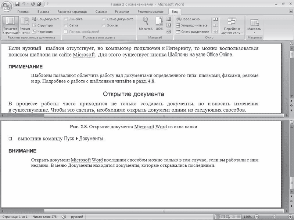Screen dimensions: 294x220
Task: Open Macros button icon
Action: 254,22
